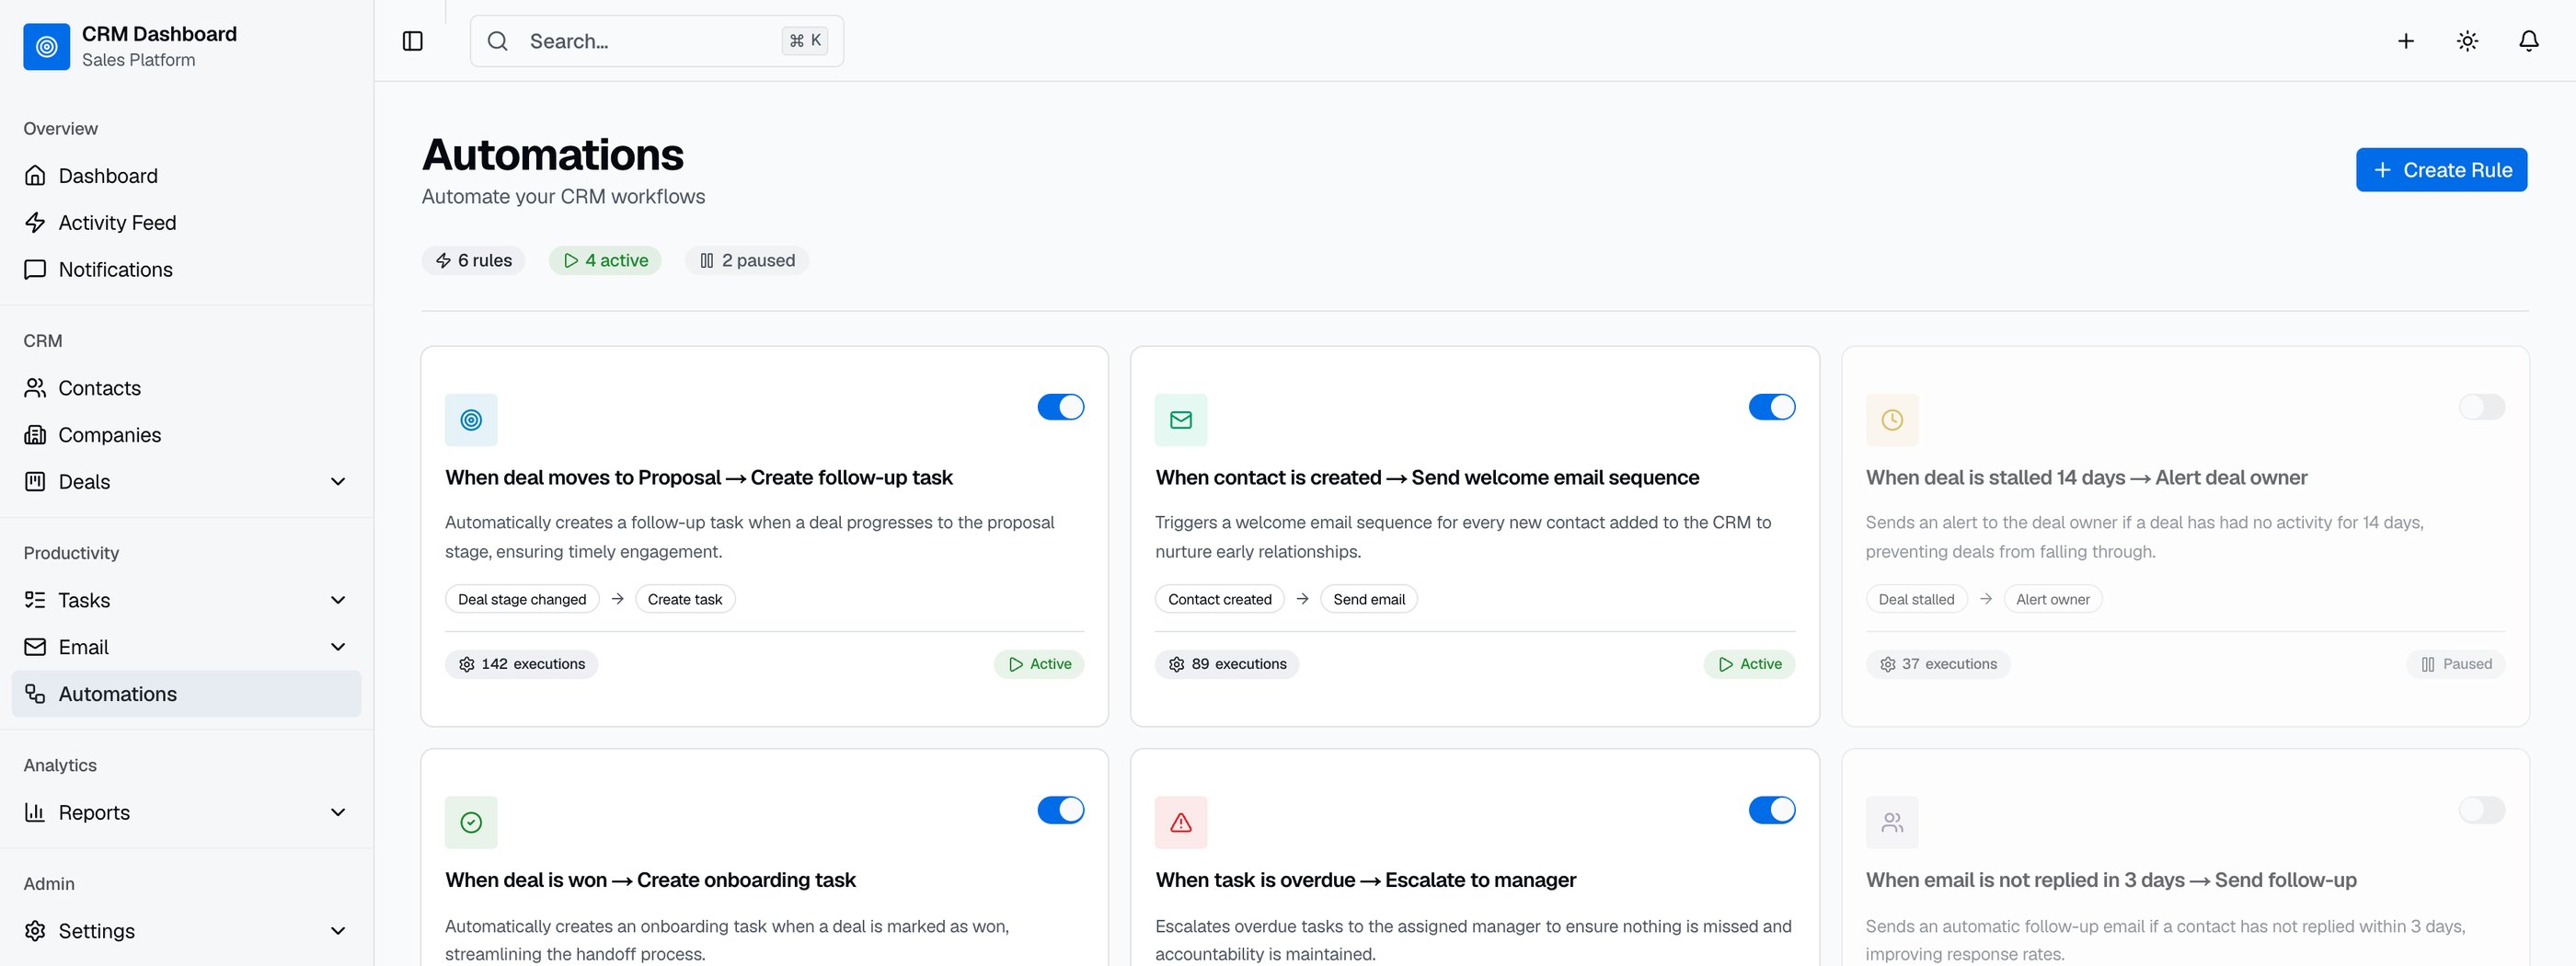
Task: Click the Search input field
Action: pyautogui.click(x=657, y=41)
